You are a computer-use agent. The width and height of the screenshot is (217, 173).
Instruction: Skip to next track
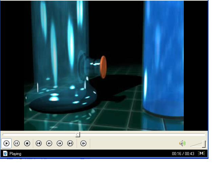point(70,143)
